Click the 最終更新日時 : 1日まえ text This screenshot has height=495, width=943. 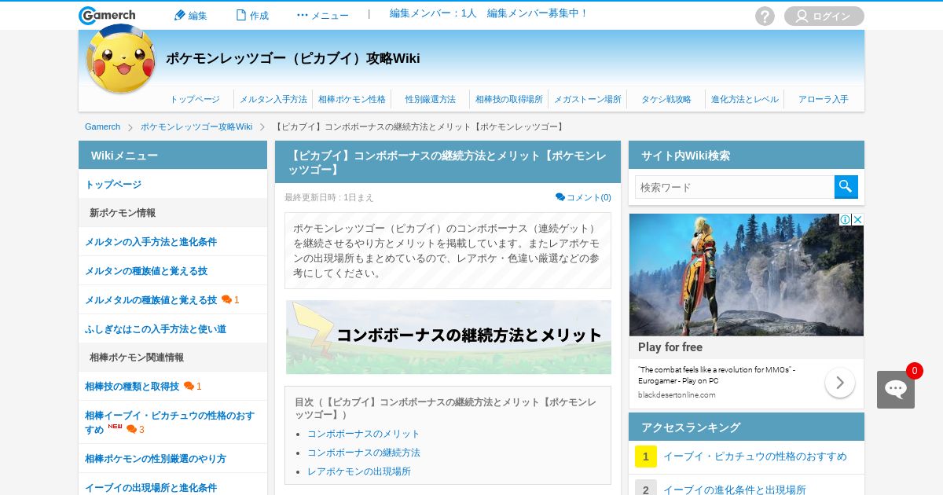(329, 197)
